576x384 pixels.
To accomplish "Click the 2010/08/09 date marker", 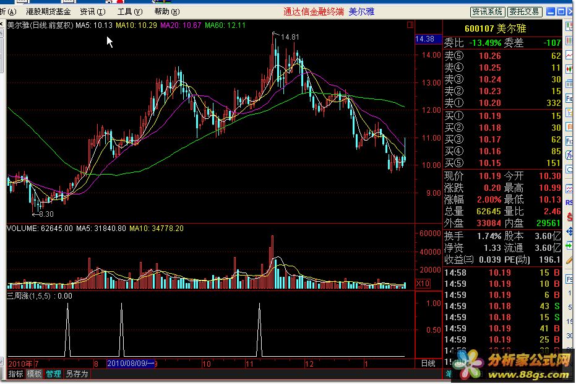I will pyautogui.click(x=131, y=364).
